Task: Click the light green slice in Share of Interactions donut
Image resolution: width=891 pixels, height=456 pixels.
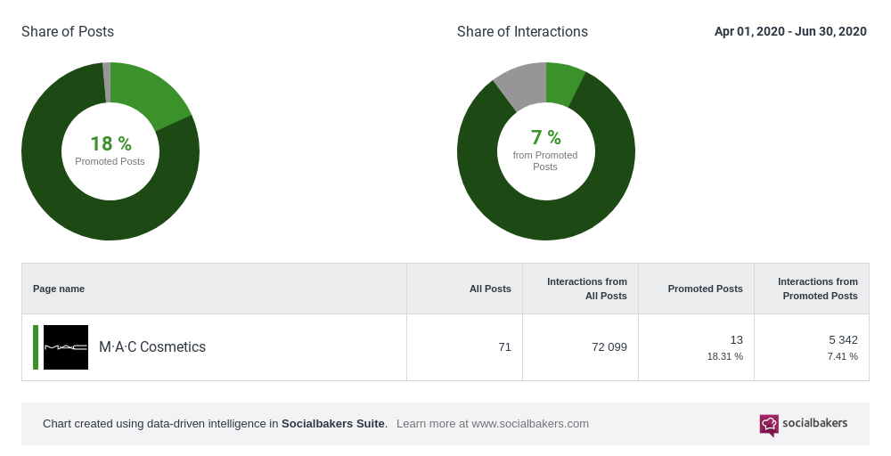Action: (562, 81)
